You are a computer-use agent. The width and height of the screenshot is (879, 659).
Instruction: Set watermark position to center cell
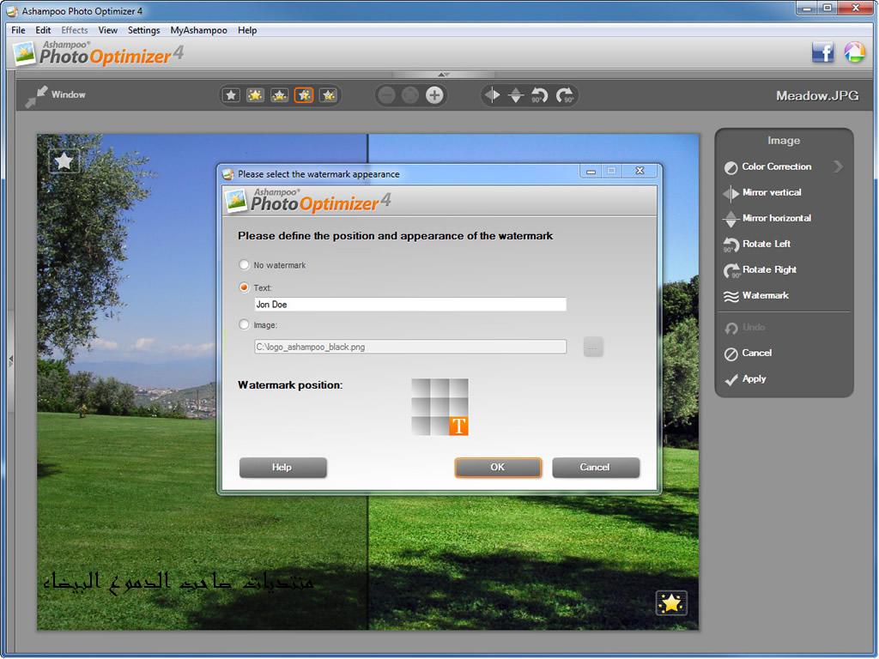[439, 407]
